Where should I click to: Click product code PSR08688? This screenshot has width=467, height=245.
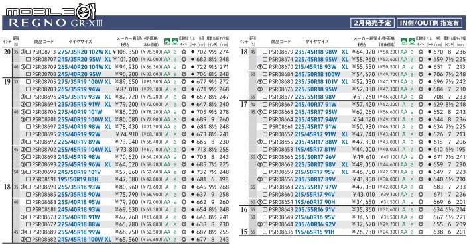coord(44,202)
